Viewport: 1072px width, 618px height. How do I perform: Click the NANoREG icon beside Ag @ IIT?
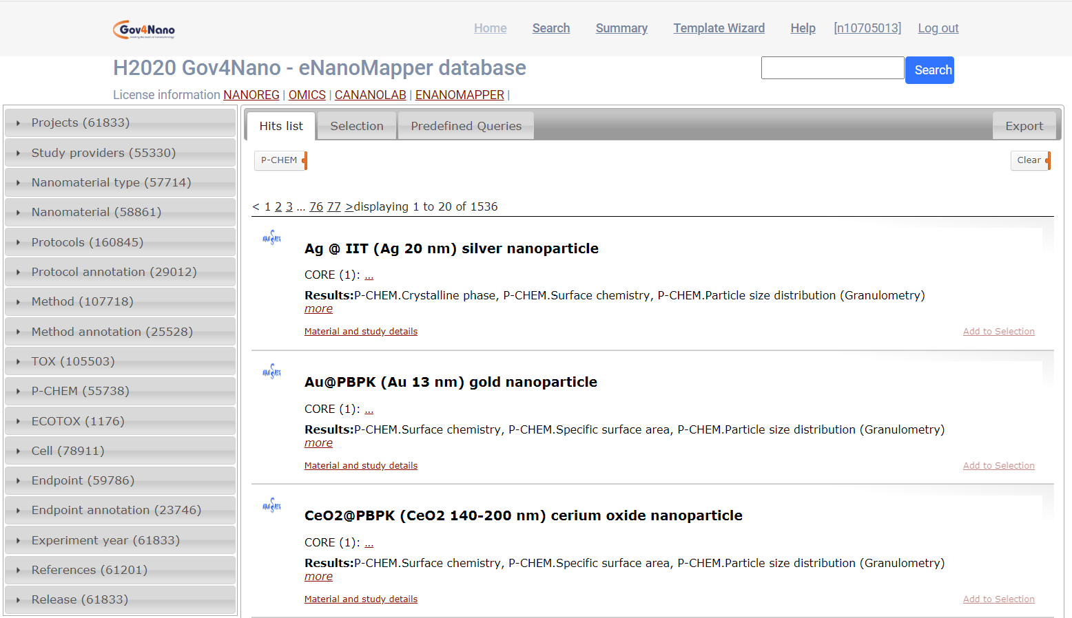point(271,238)
